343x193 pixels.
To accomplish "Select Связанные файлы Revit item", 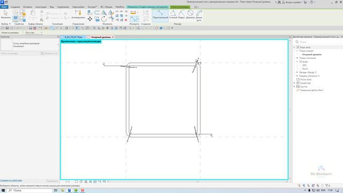I will tap(311, 90).
